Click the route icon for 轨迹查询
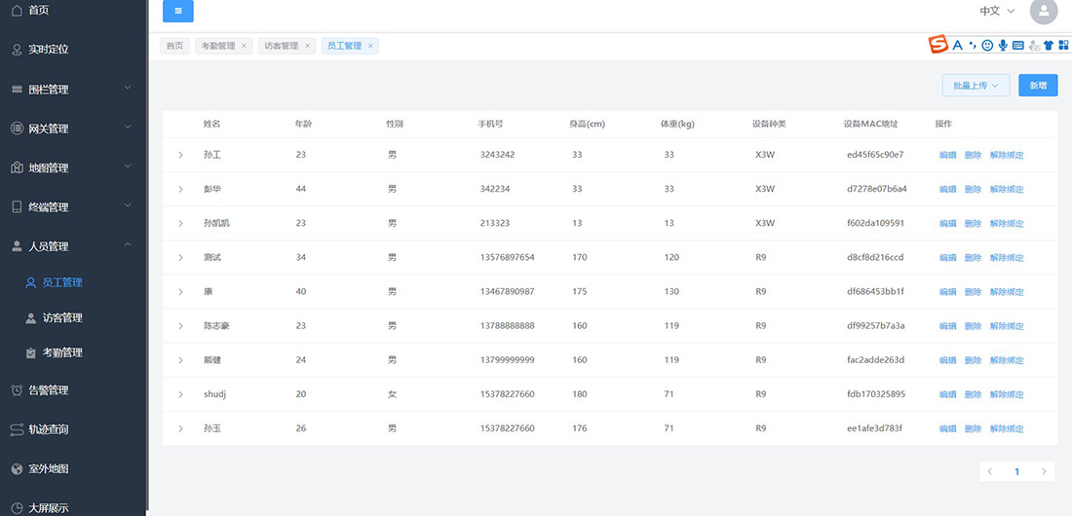This screenshot has width=1072, height=516. coord(18,430)
